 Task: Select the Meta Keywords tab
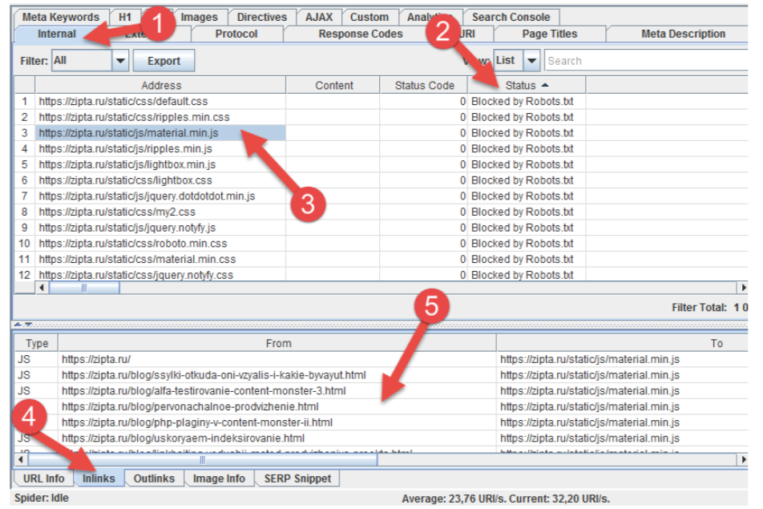coord(61,17)
